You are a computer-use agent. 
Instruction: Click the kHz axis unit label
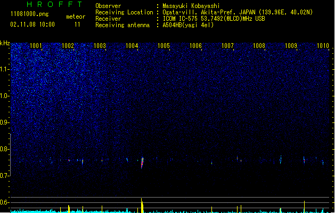[x=5, y=43]
